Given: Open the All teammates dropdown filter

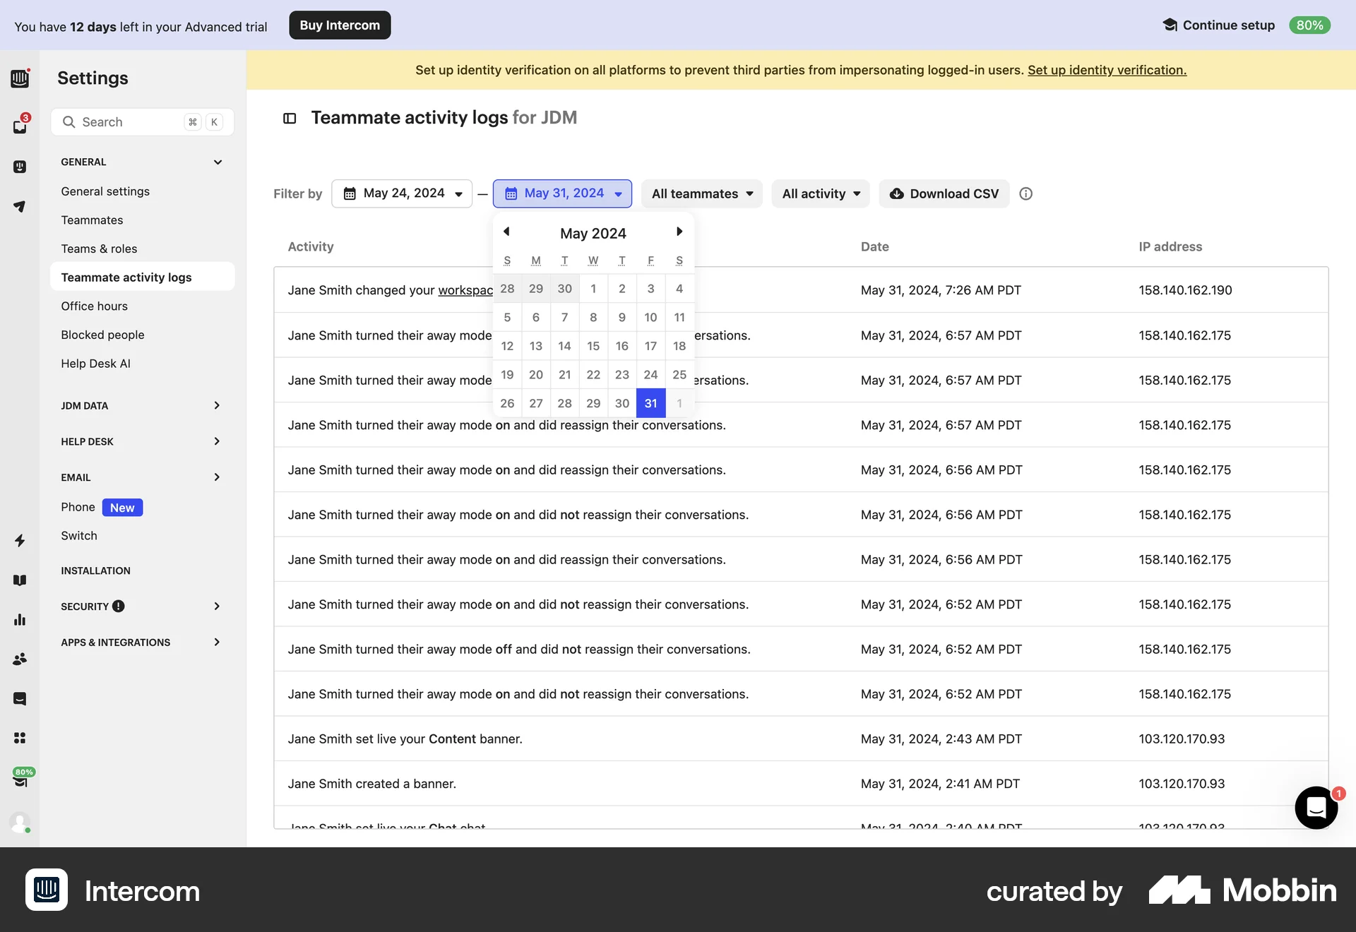Looking at the screenshot, I should 701,193.
